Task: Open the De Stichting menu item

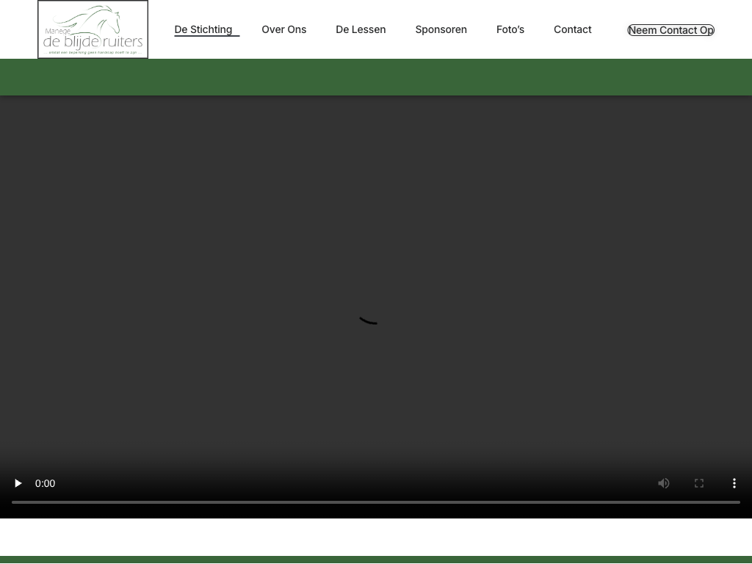Action: point(203,29)
